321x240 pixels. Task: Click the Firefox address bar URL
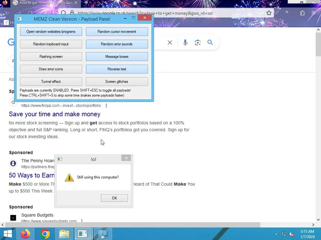click(x=145, y=13)
